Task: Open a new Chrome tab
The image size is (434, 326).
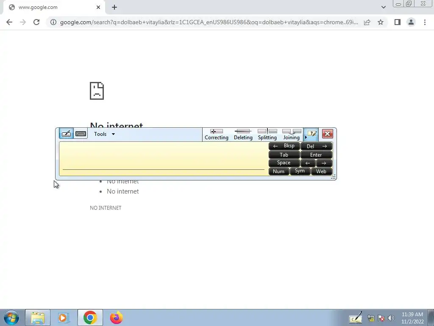Action: pyautogui.click(x=114, y=7)
